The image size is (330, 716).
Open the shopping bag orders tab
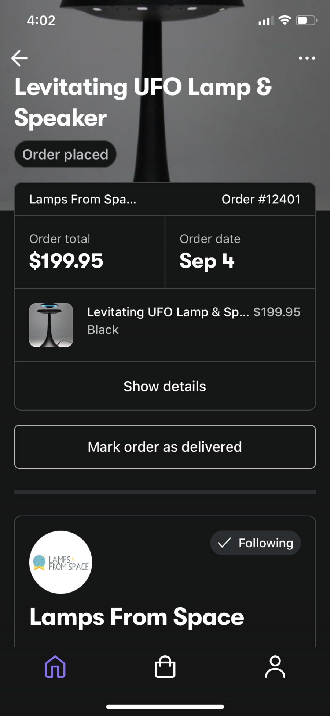165,667
